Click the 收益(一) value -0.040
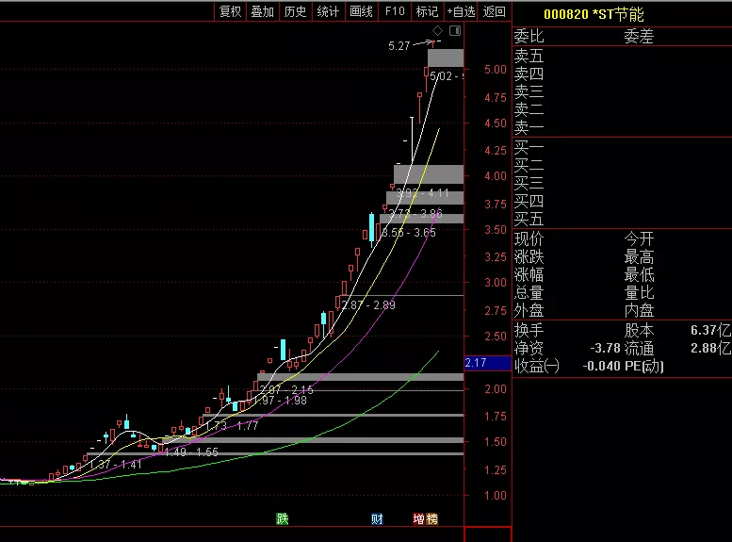The width and height of the screenshot is (732, 542). tap(602, 366)
